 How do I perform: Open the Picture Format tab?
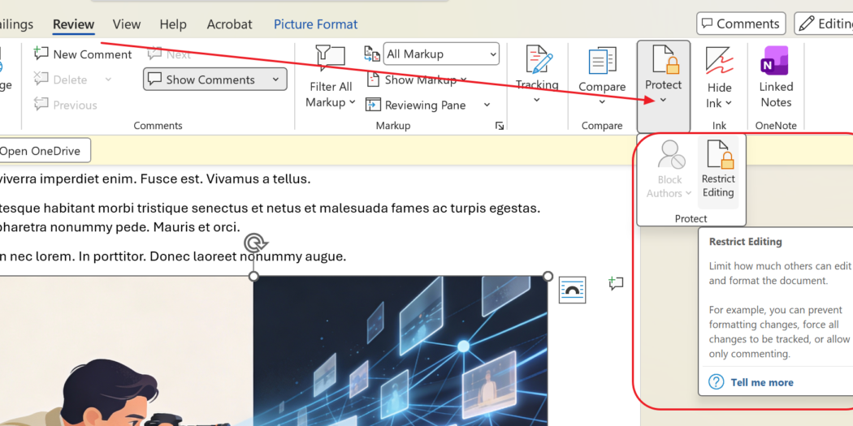tap(315, 24)
